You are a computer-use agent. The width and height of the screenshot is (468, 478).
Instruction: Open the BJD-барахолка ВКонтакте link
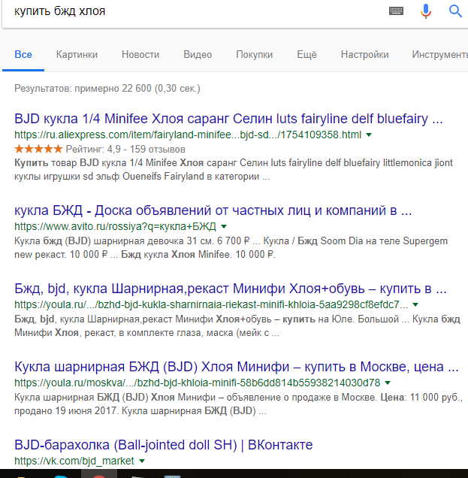tap(163, 445)
